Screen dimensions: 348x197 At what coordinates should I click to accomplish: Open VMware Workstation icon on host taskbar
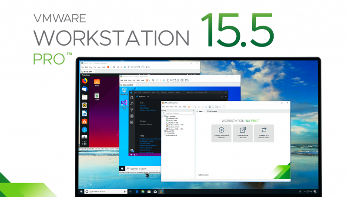coord(161,191)
